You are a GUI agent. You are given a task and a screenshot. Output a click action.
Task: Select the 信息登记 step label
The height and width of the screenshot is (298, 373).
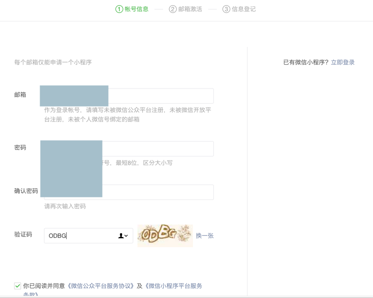(244, 9)
